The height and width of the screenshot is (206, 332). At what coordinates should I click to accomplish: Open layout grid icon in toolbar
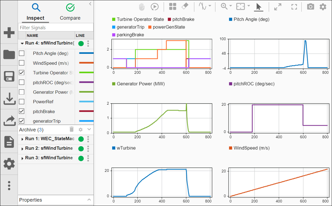click(x=173, y=7)
